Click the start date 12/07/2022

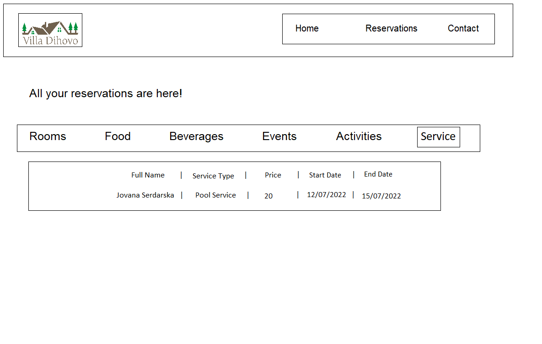[326, 195]
